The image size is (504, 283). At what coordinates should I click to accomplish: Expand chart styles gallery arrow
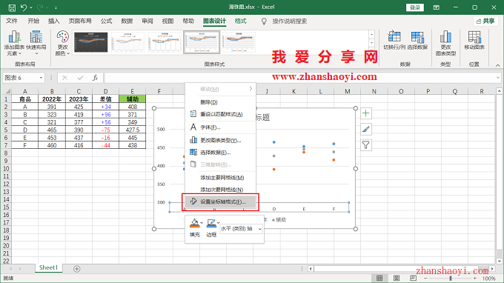[x=371, y=51]
